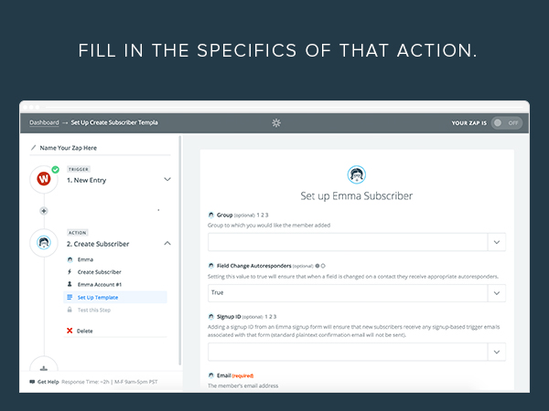Click the pencil icon beside zap name

(x=34, y=148)
